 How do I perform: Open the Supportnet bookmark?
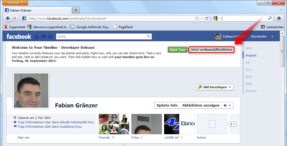15,27
